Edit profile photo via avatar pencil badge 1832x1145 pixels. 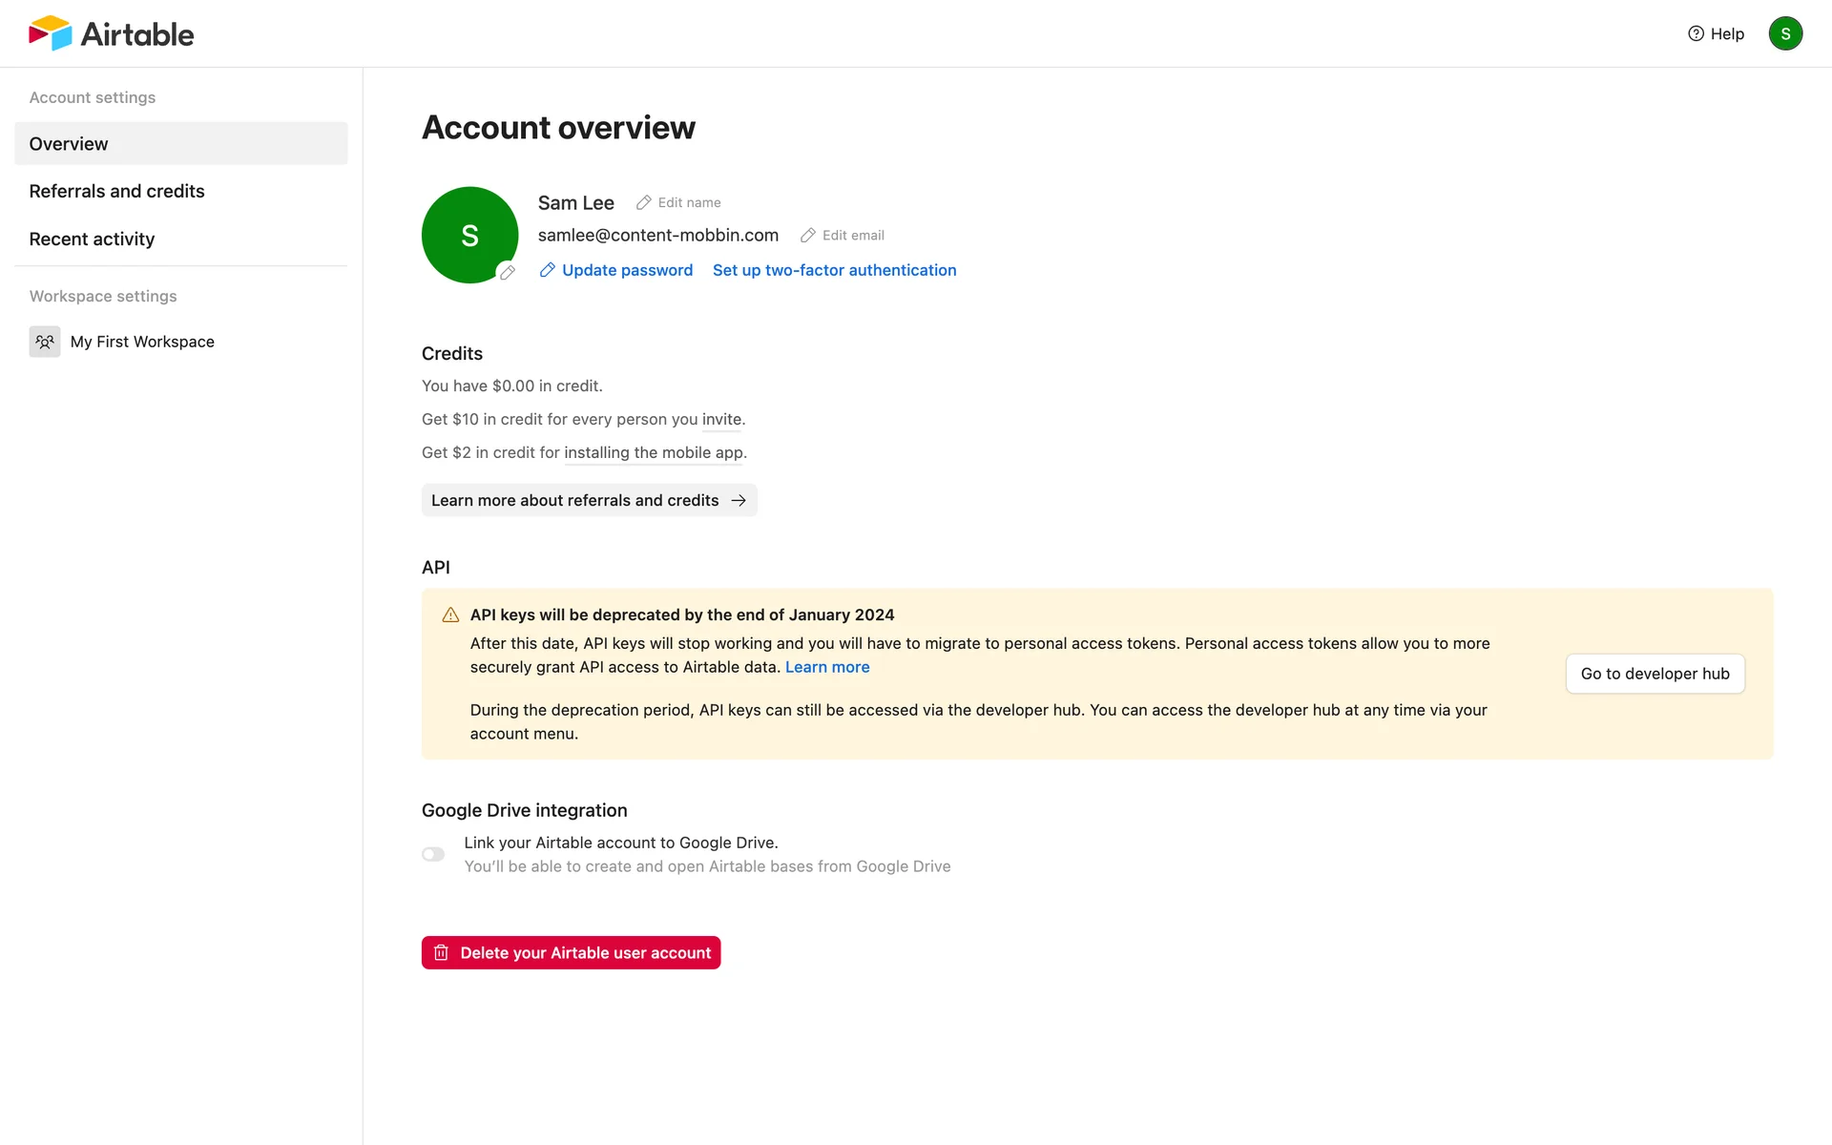[x=508, y=272]
